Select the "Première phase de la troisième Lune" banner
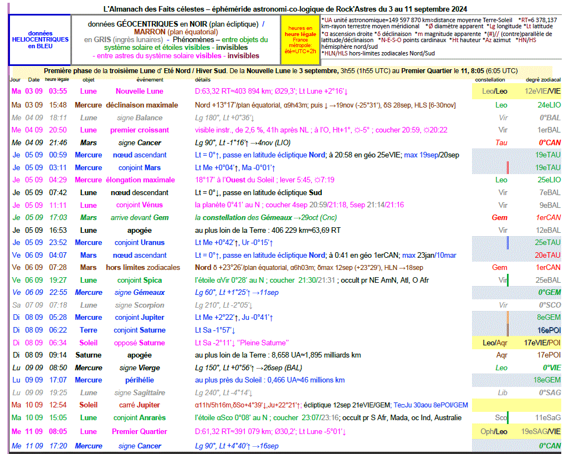This screenshot has width=569, height=454. [x=281, y=71]
